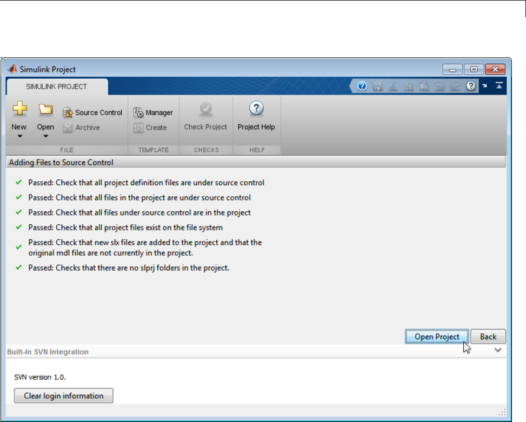Open the template Manager
The image size is (526, 422).
click(153, 112)
